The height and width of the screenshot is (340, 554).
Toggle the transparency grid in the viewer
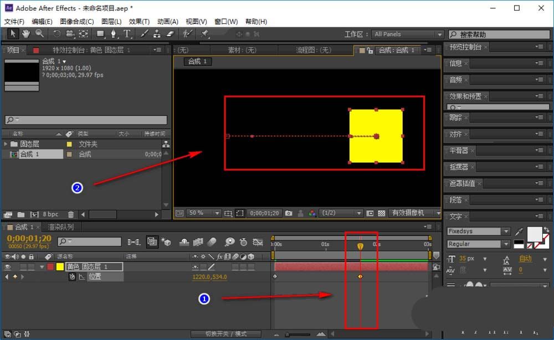pyautogui.click(x=382, y=213)
